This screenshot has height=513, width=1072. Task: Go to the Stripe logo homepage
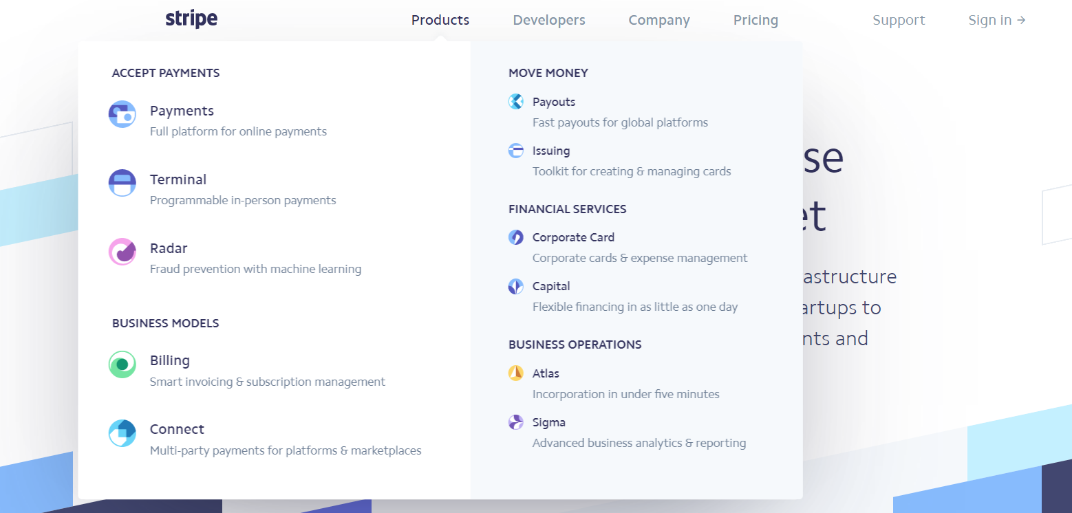tap(191, 19)
